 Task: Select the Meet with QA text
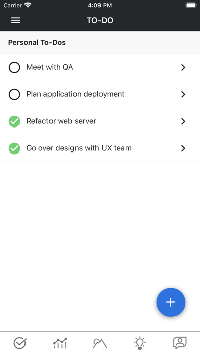tap(49, 67)
